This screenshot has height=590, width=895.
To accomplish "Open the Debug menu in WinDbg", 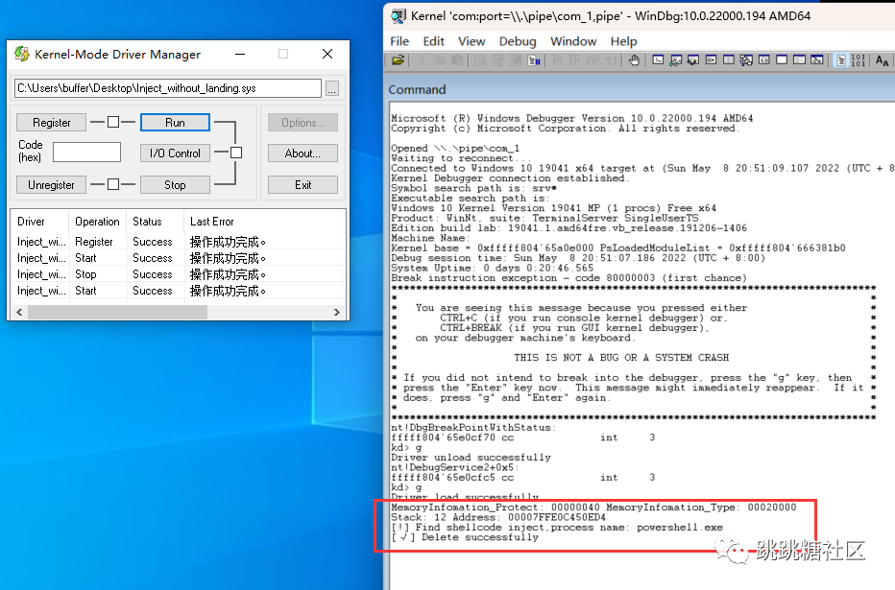I will (518, 41).
